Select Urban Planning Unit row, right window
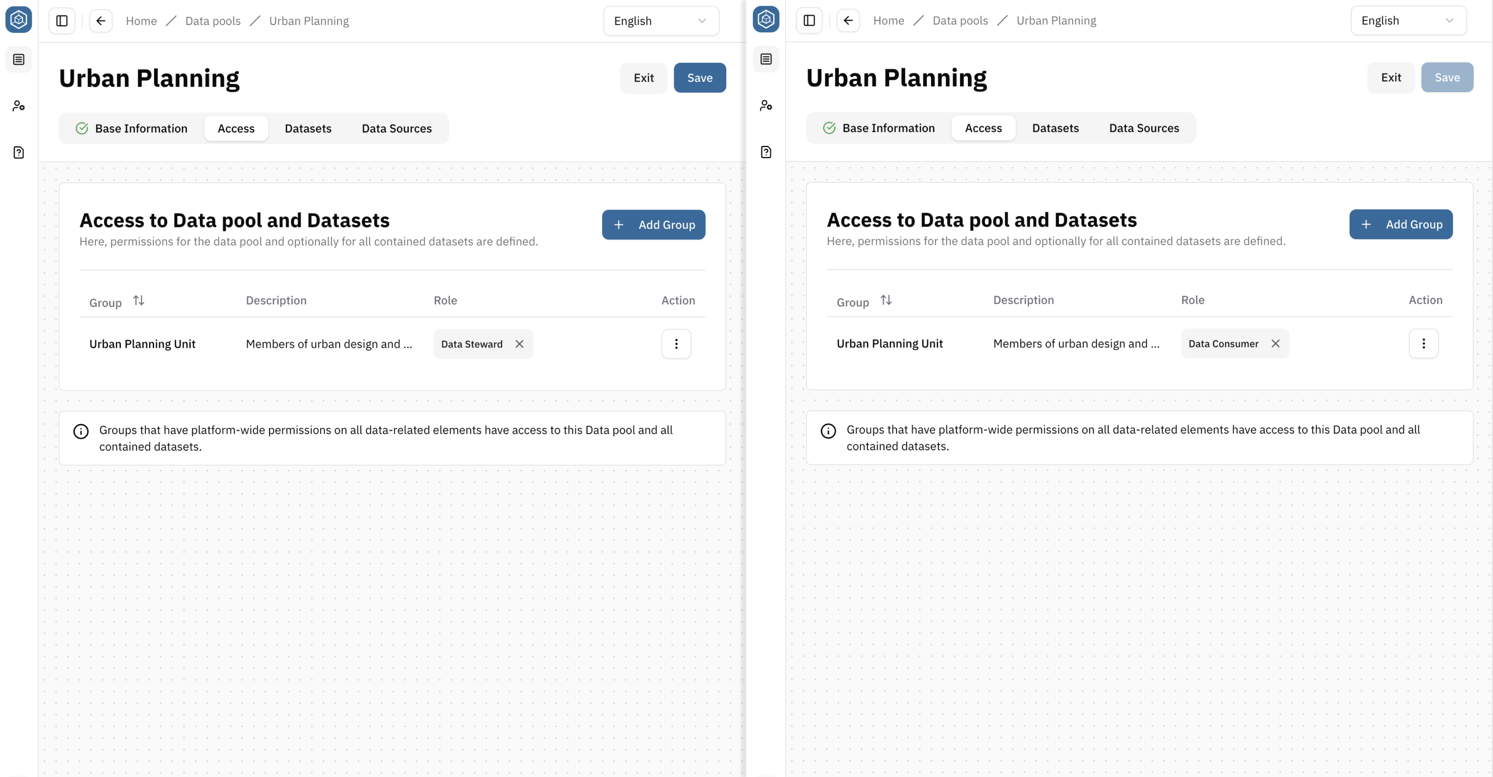 [1140, 344]
